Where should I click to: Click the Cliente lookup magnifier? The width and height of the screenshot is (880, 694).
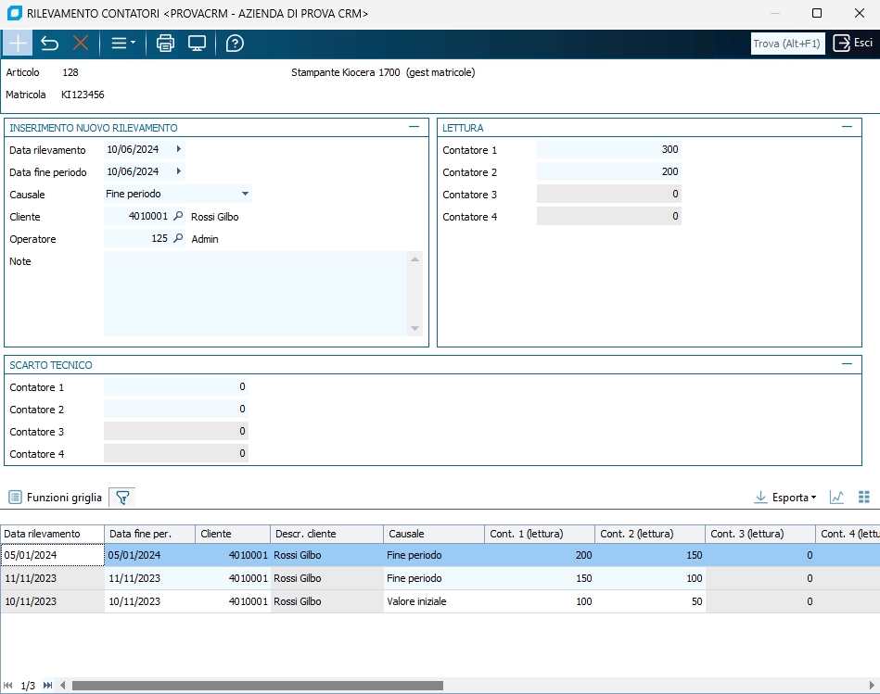pyautogui.click(x=179, y=217)
